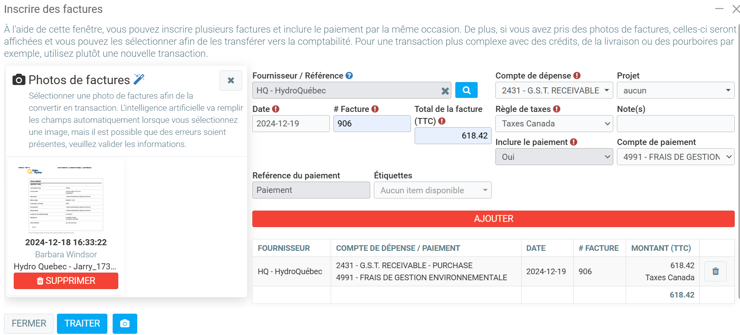This screenshot has height=335, width=740.
Task: Click the magic wand icon beside Photos de factures
Action: pyautogui.click(x=139, y=79)
